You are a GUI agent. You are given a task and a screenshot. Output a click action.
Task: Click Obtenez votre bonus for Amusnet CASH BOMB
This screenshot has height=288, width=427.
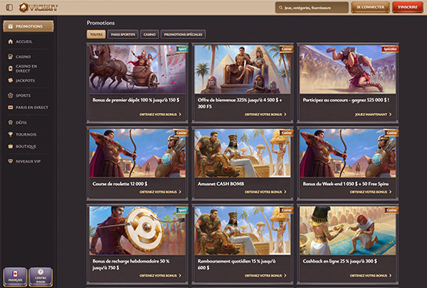pyautogui.click(x=265, y=192)
